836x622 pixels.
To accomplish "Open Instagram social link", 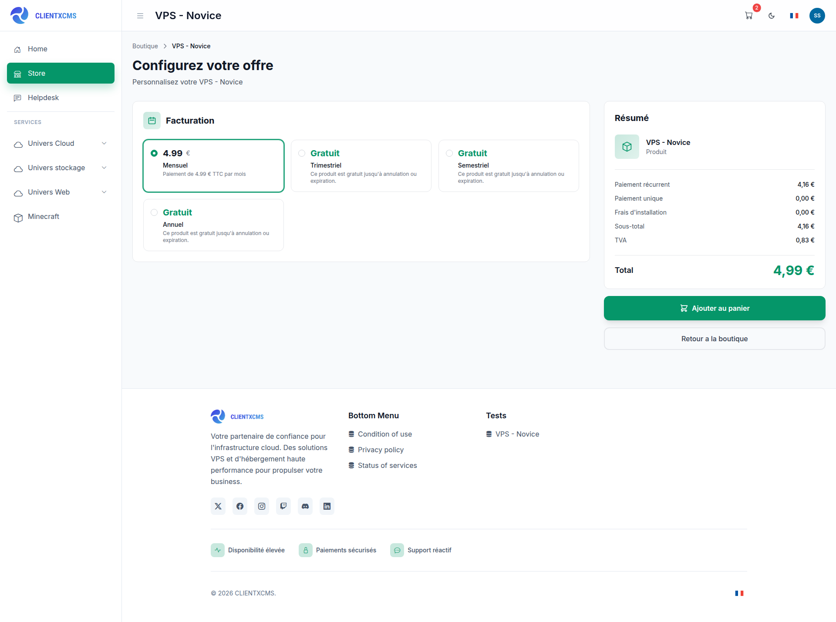I will pyautogui.click(x=262, y=506).
